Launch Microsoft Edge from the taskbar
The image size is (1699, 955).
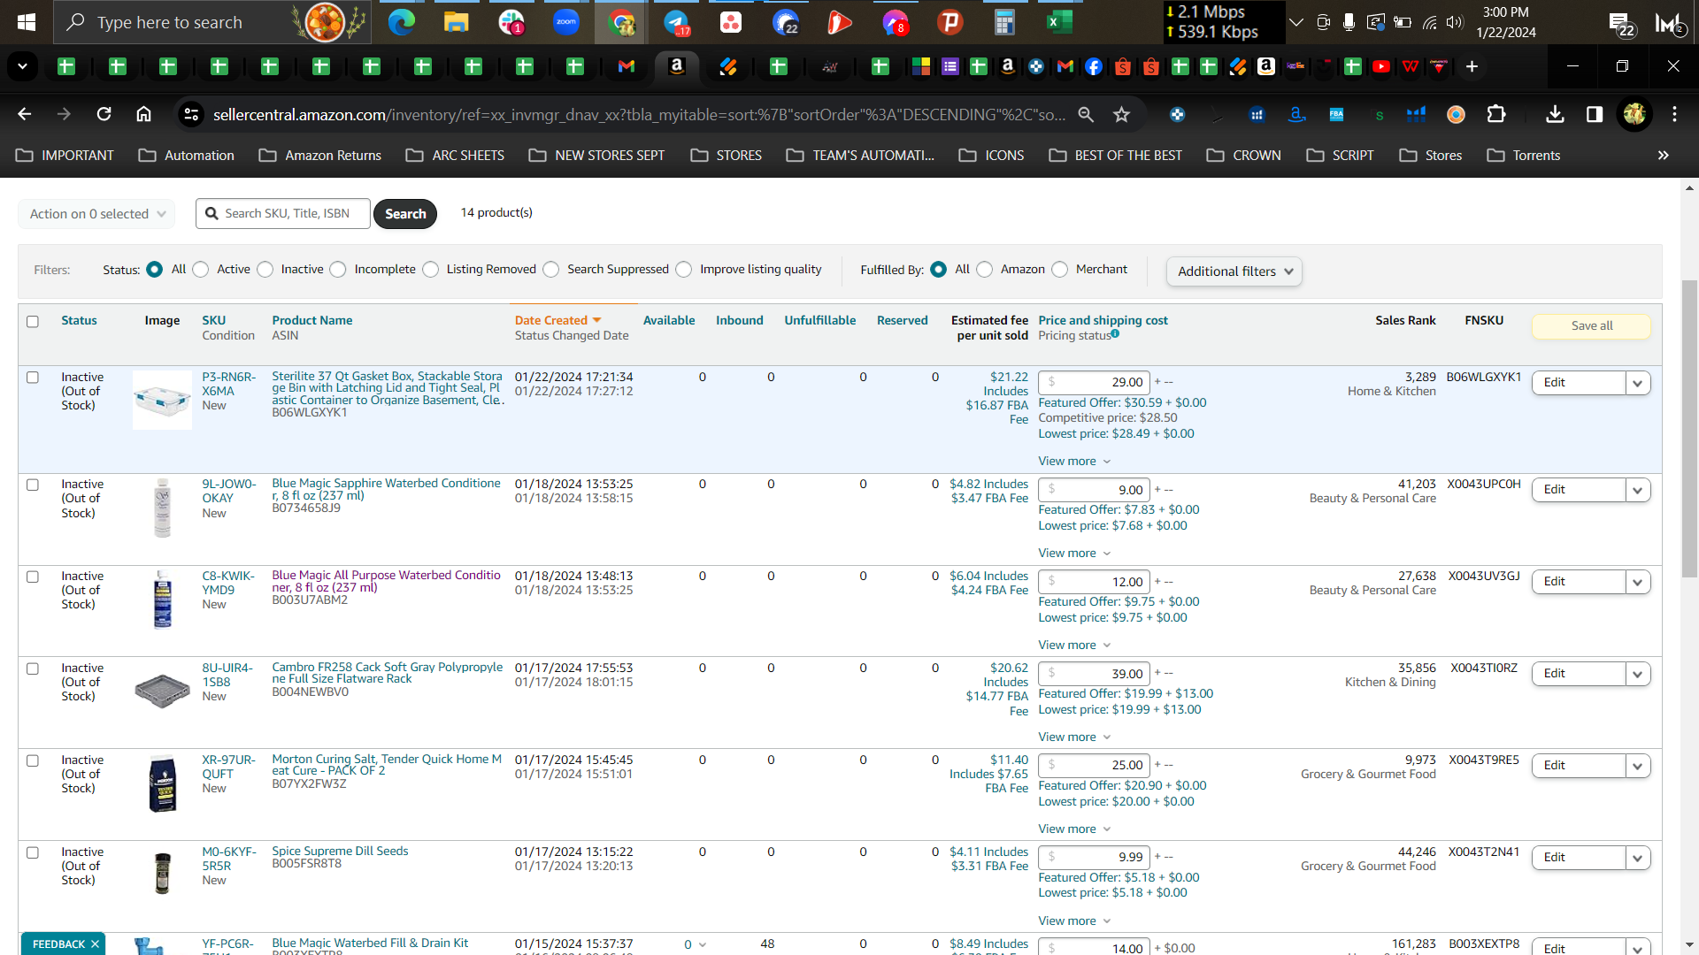(x=402, y=22)
